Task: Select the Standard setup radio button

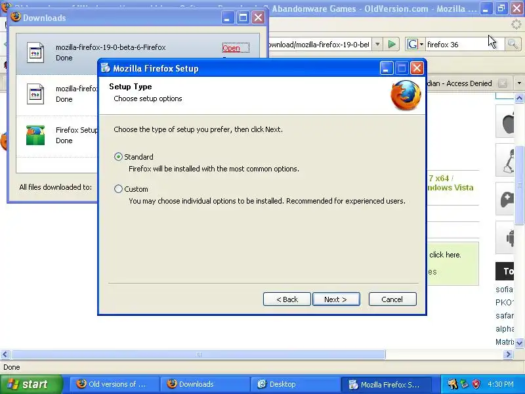Action: (x=118, y=157)
